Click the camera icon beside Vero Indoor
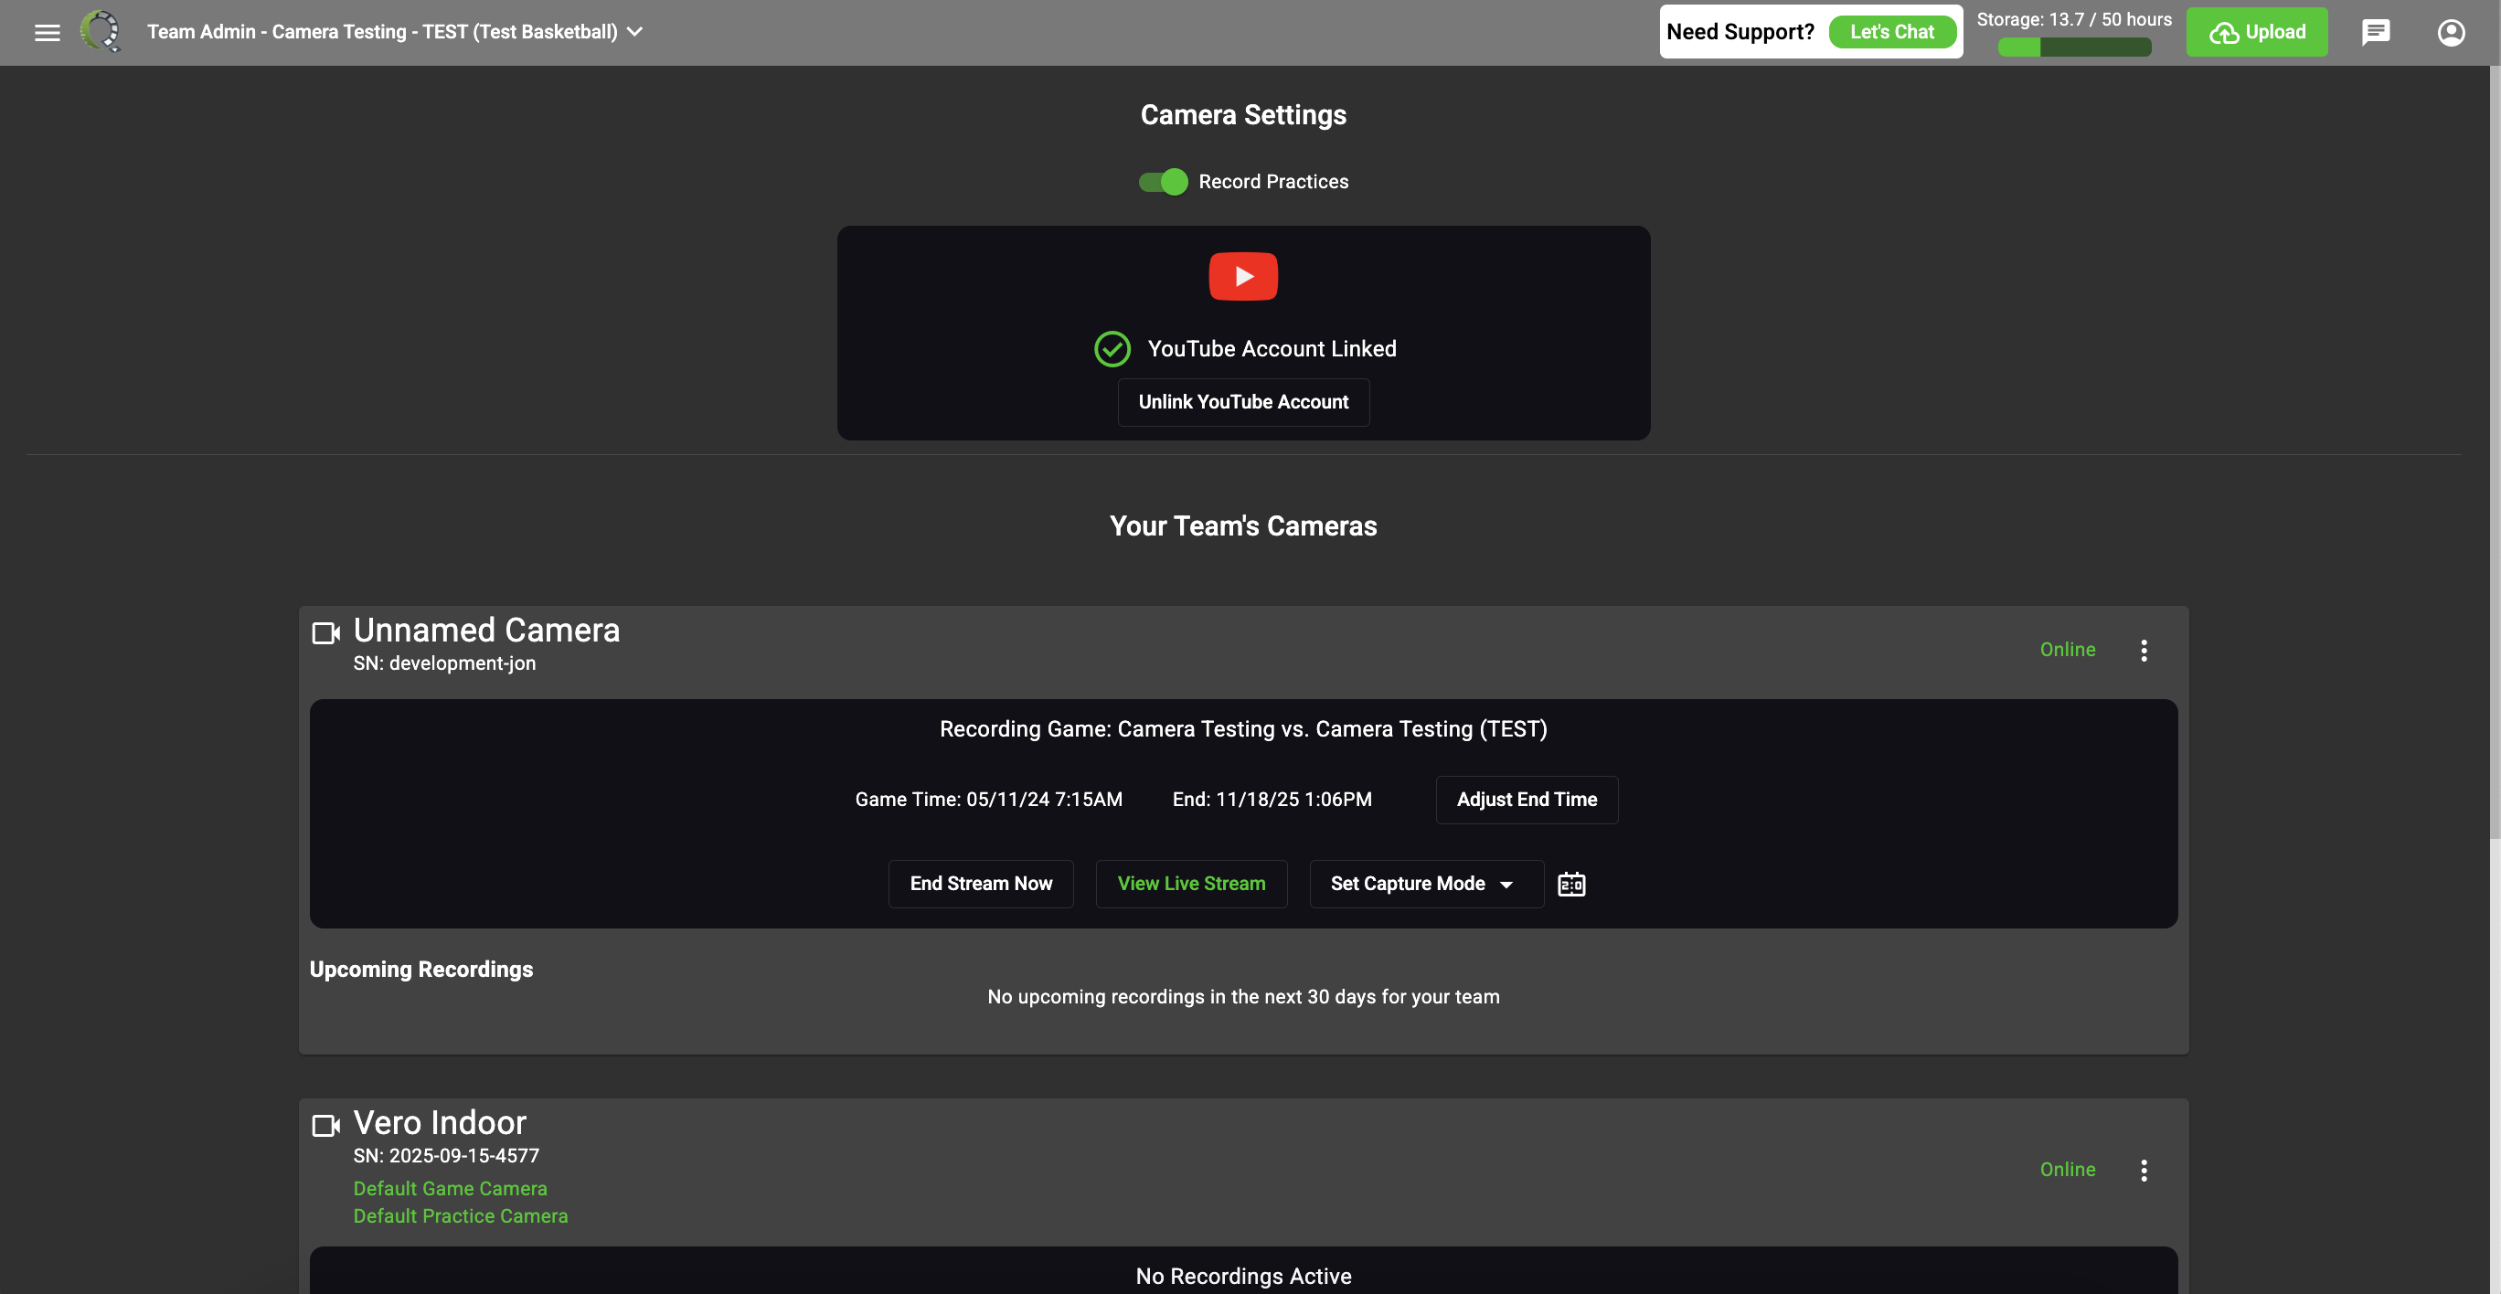 click(325, 1125)
